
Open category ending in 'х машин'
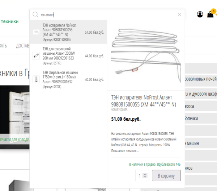(201, 143)
